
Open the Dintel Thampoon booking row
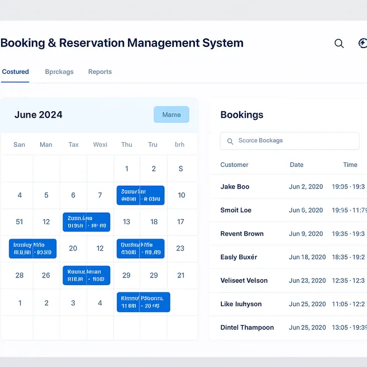click(x=288, y=327)
